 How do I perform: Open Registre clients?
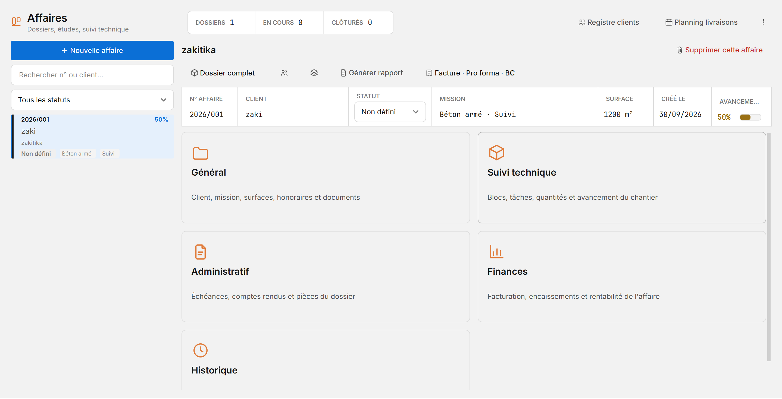pyautogui.click(x=608, y=23)
